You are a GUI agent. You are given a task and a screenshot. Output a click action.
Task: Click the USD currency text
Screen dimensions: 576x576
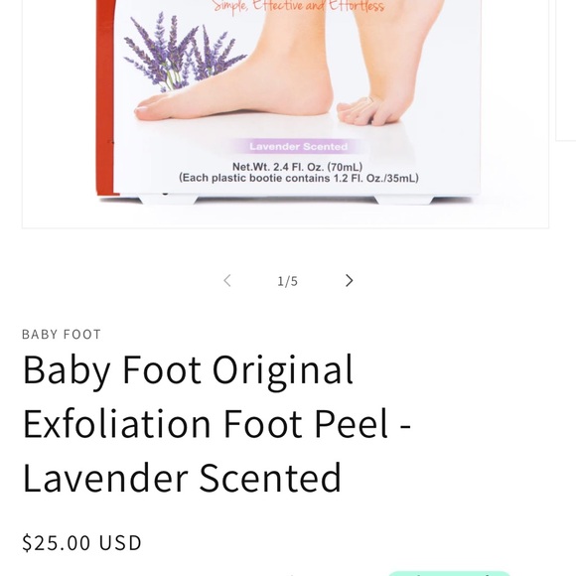120,542
